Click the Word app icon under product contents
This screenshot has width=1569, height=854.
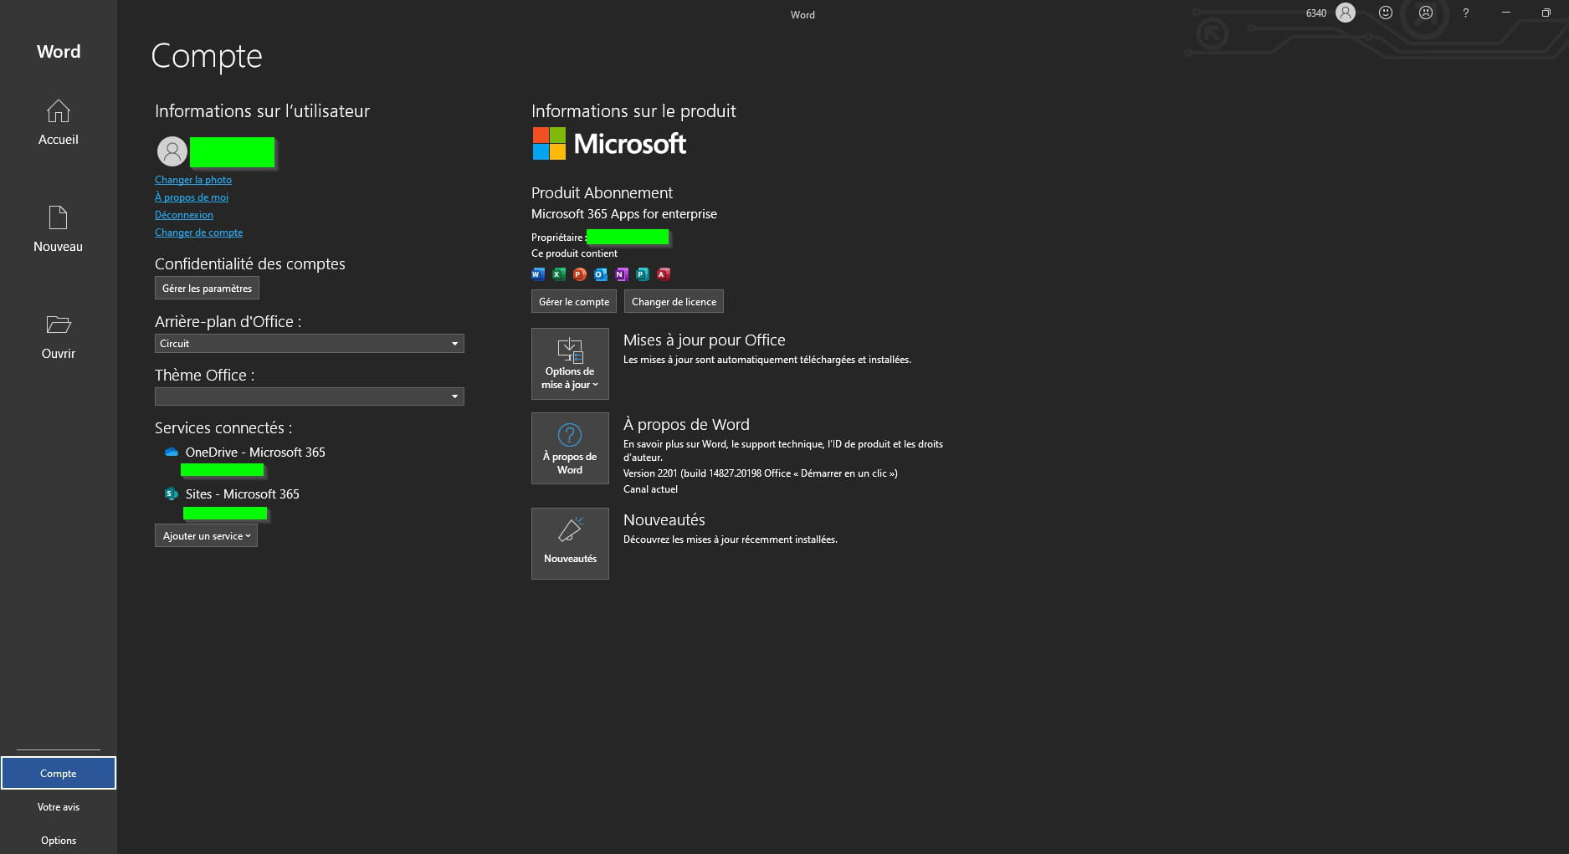coord(538,274)
